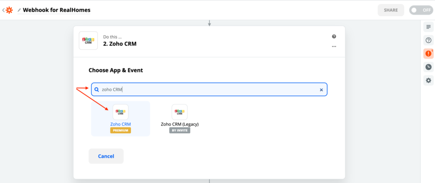The height and width of the screenshot is (183, 435).
Task: Go back using the left chevron
Action: 3,10
